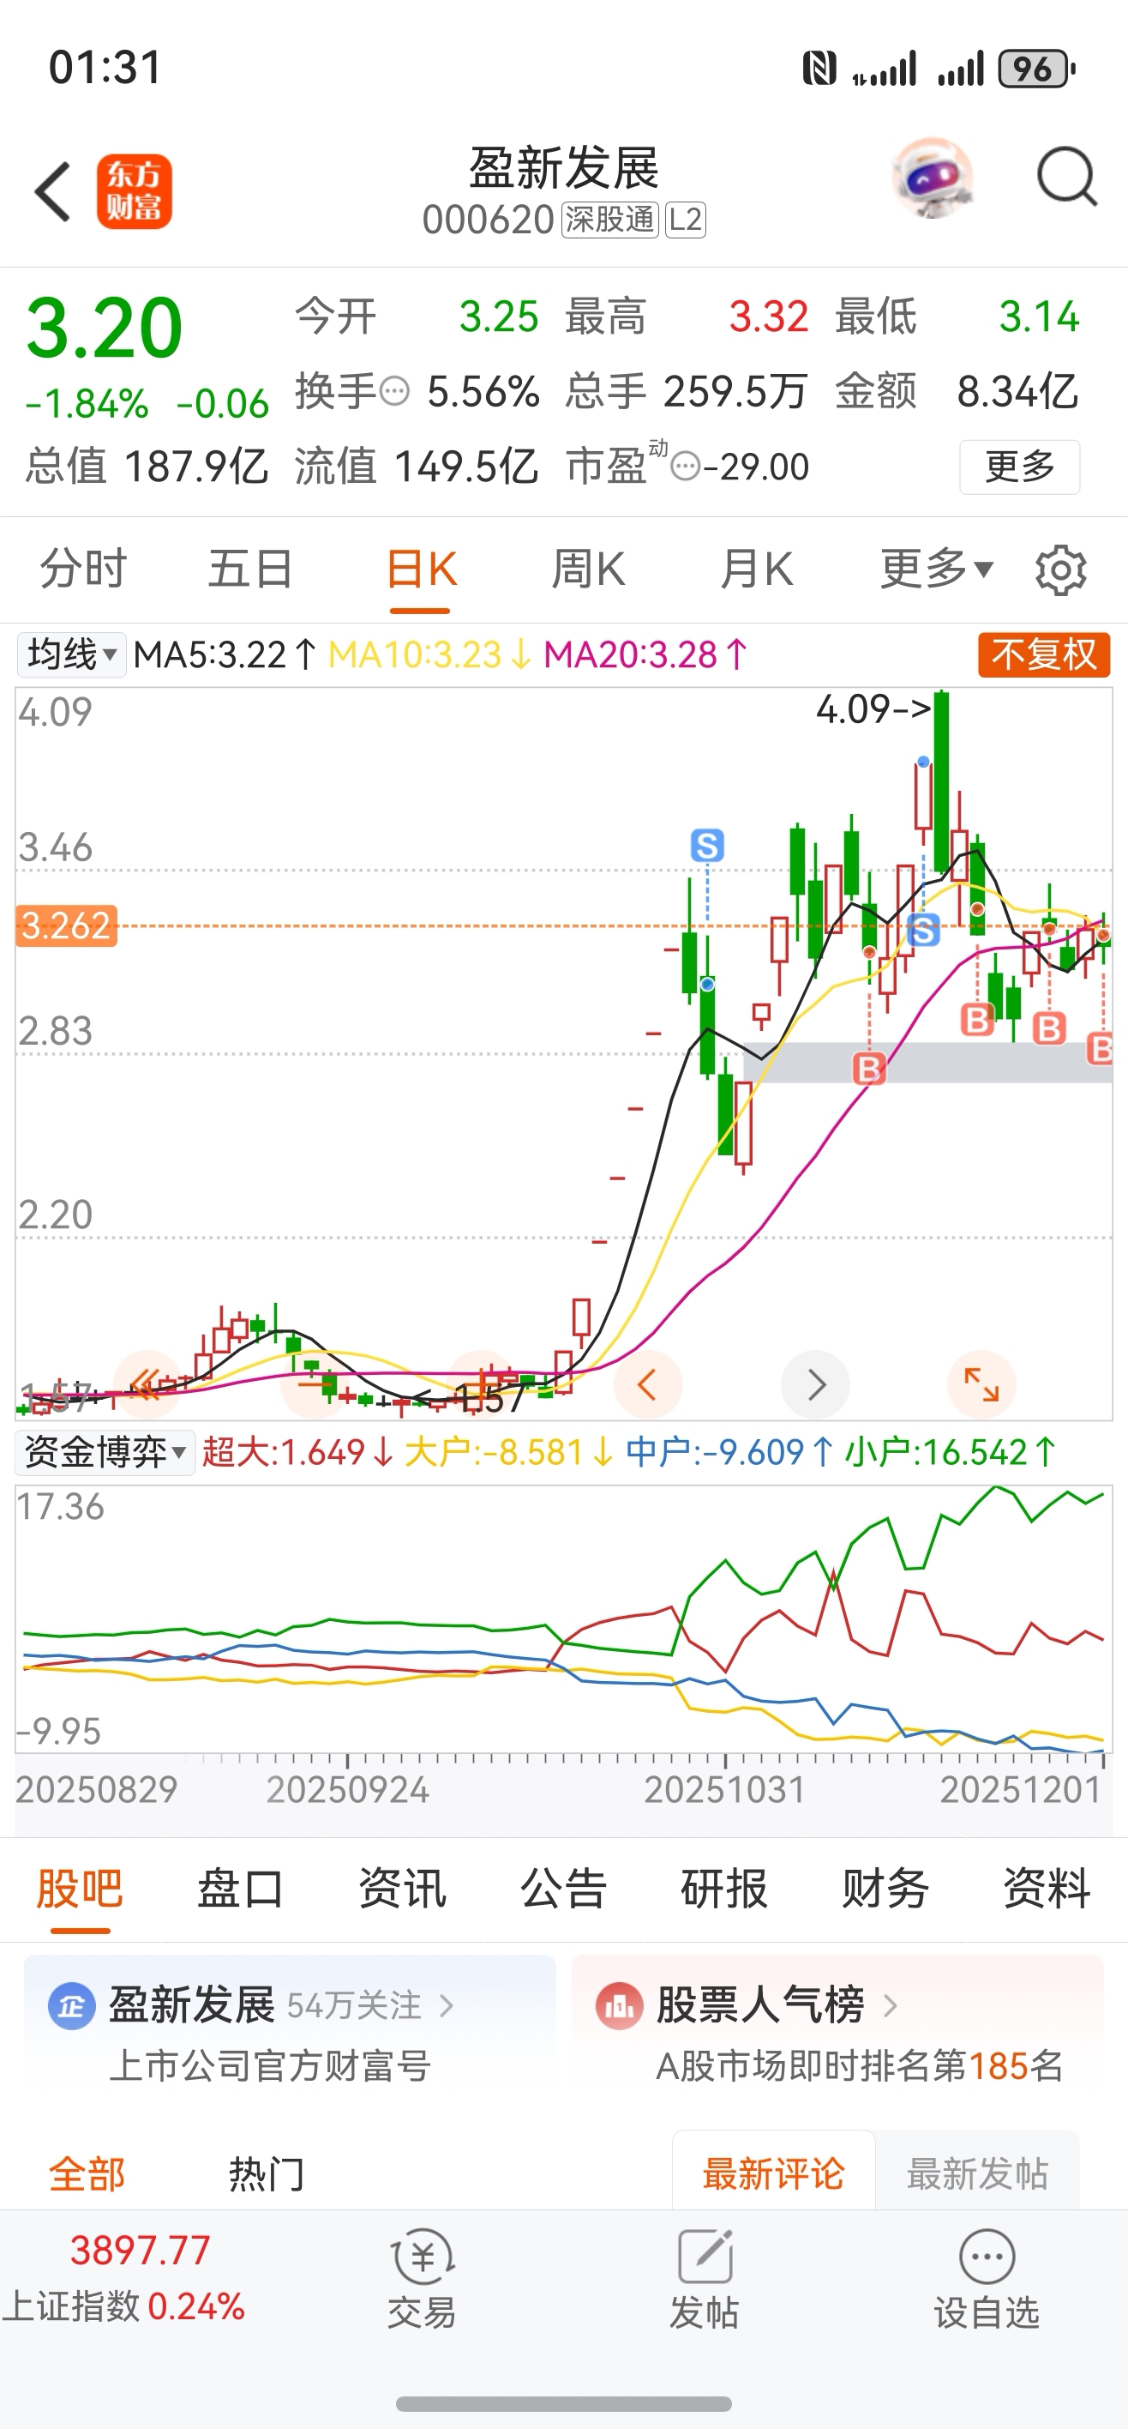
Task: Open the 资讯 tab
Action: (402, 1890)
